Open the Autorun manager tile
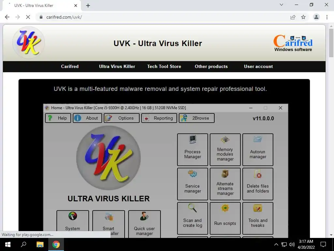334x251 pixels. [258, 150]
